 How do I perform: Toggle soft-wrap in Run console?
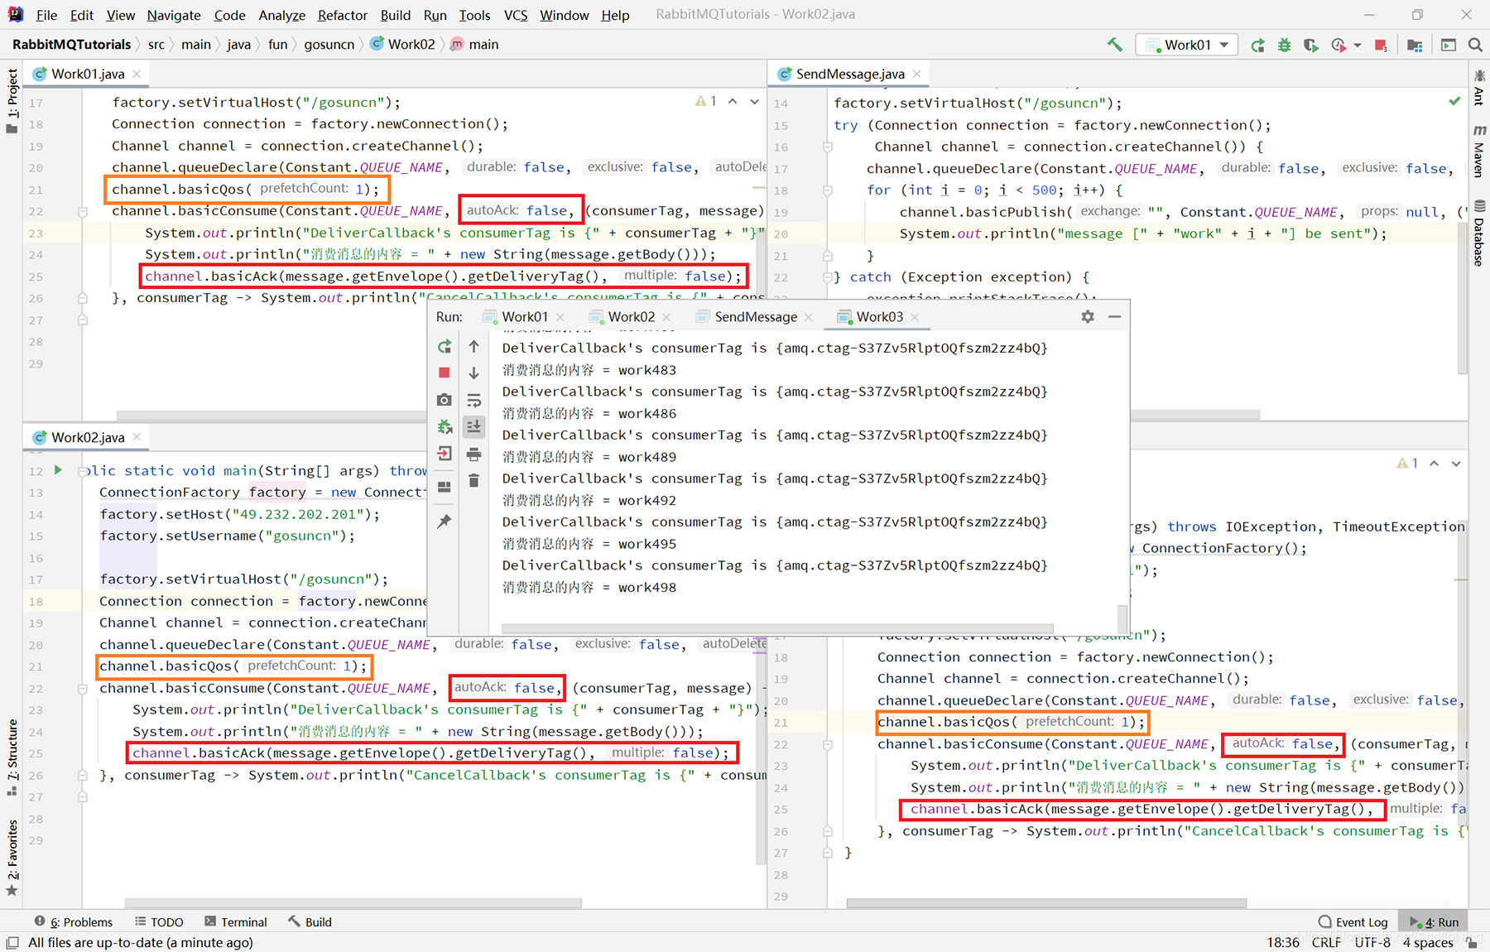tap(473, 400)
